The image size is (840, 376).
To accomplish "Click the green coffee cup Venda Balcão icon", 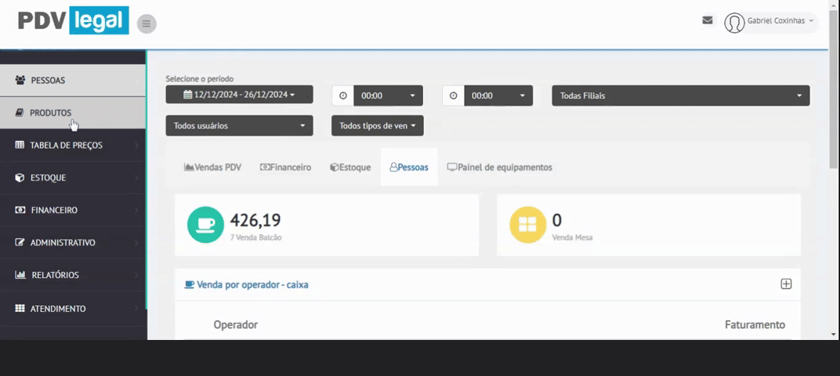I will (205, 225).
